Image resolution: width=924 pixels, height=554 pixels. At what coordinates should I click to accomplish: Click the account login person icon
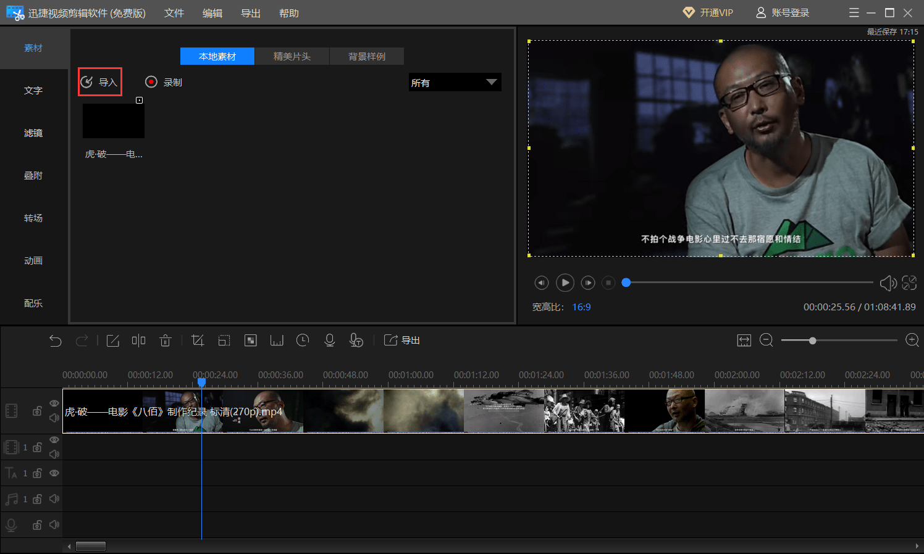click(x=761, y=13)
